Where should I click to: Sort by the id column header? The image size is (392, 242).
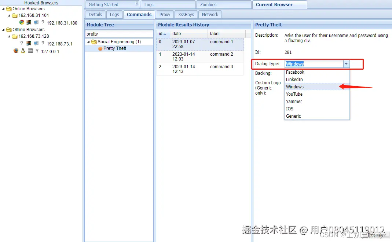pyautogui.click(x=163, y=33)
